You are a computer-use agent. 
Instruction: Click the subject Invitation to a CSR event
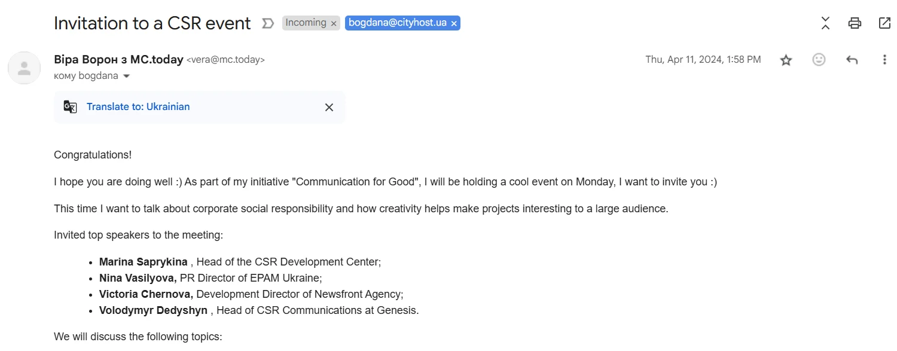point(152,23)
